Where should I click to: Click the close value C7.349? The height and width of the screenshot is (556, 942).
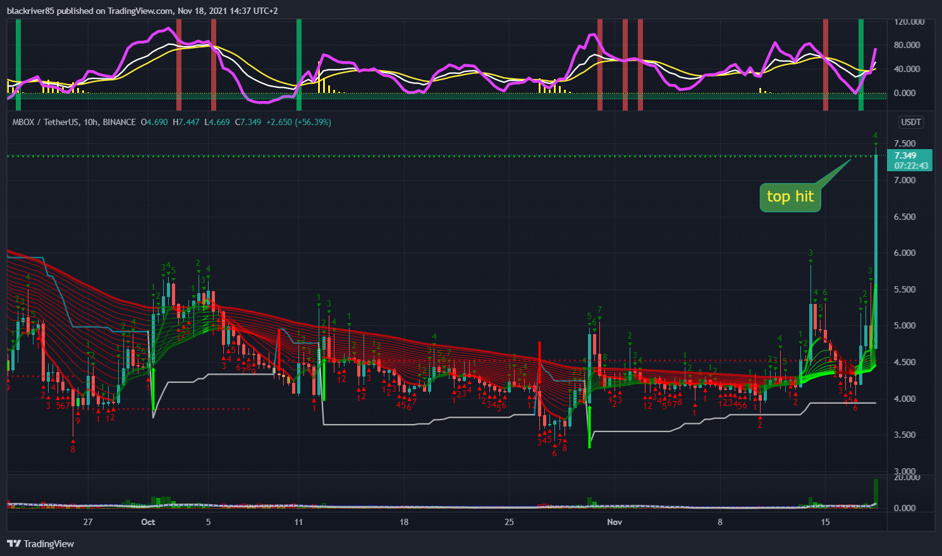tap(248, 122)
